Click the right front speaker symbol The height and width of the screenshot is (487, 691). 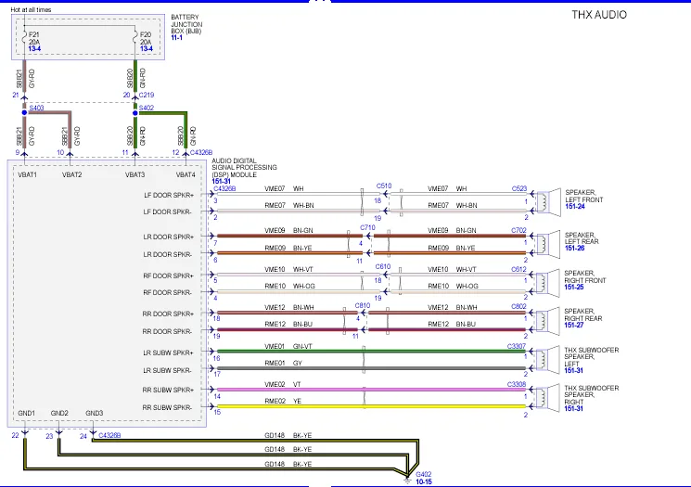[x=549, y=283]
